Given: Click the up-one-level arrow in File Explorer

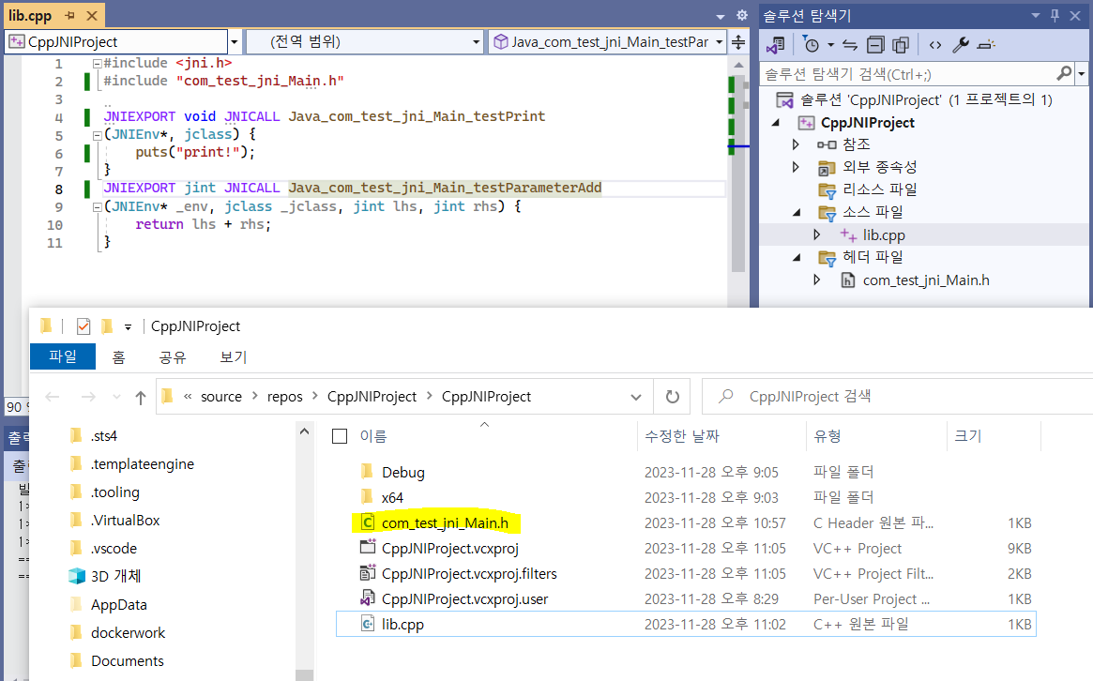Looking at the screenshot, I should 141,398.
